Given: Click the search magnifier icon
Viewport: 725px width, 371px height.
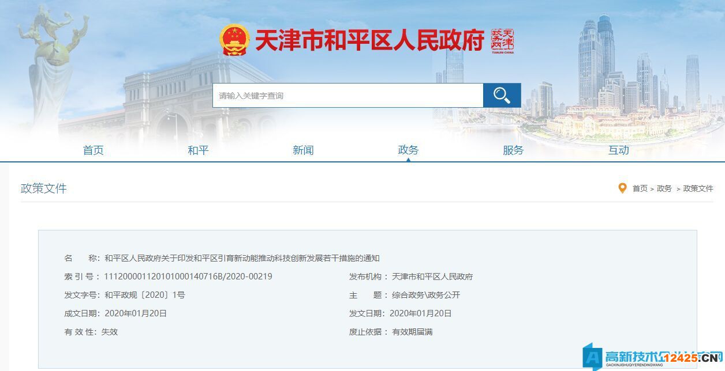Looking at the screenshot, I should pos(502,95).
